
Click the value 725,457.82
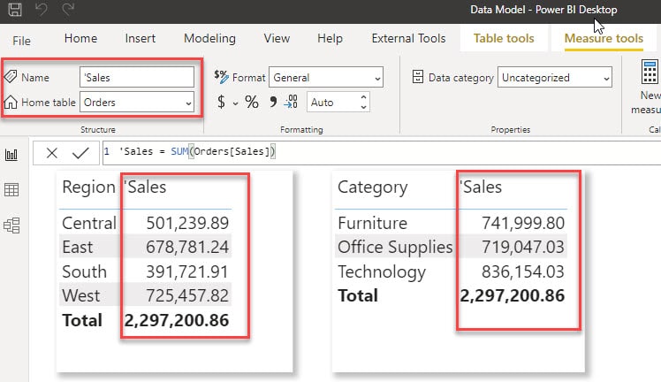click(187, 295)
